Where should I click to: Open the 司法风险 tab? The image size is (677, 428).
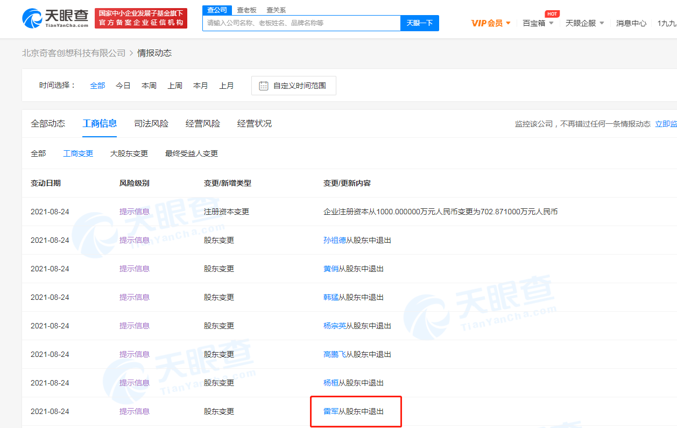(x=151, y=123)
